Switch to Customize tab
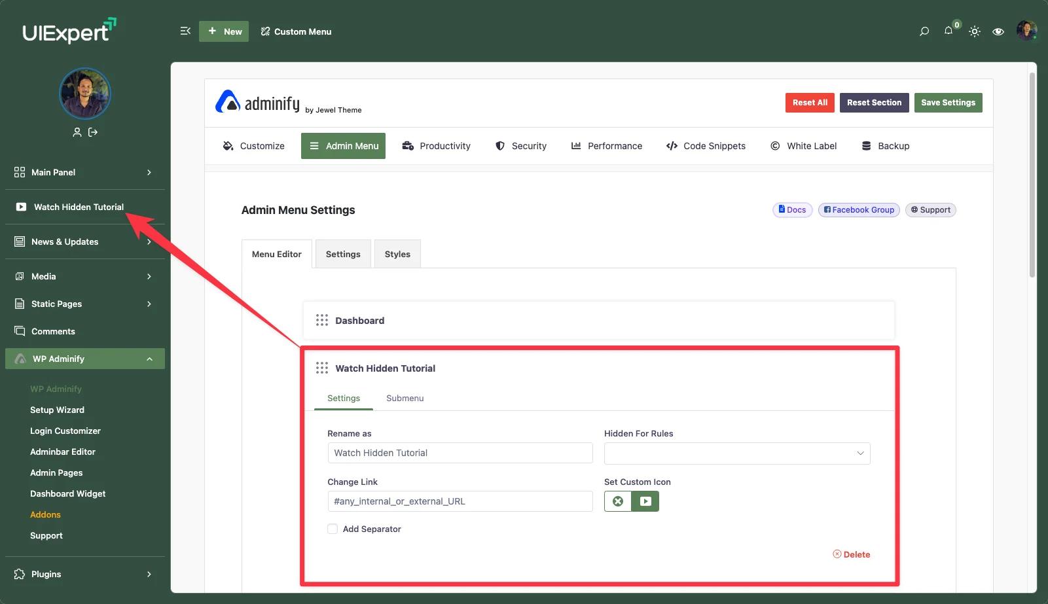Screen dimensions: 1048x604 (253, 146)
